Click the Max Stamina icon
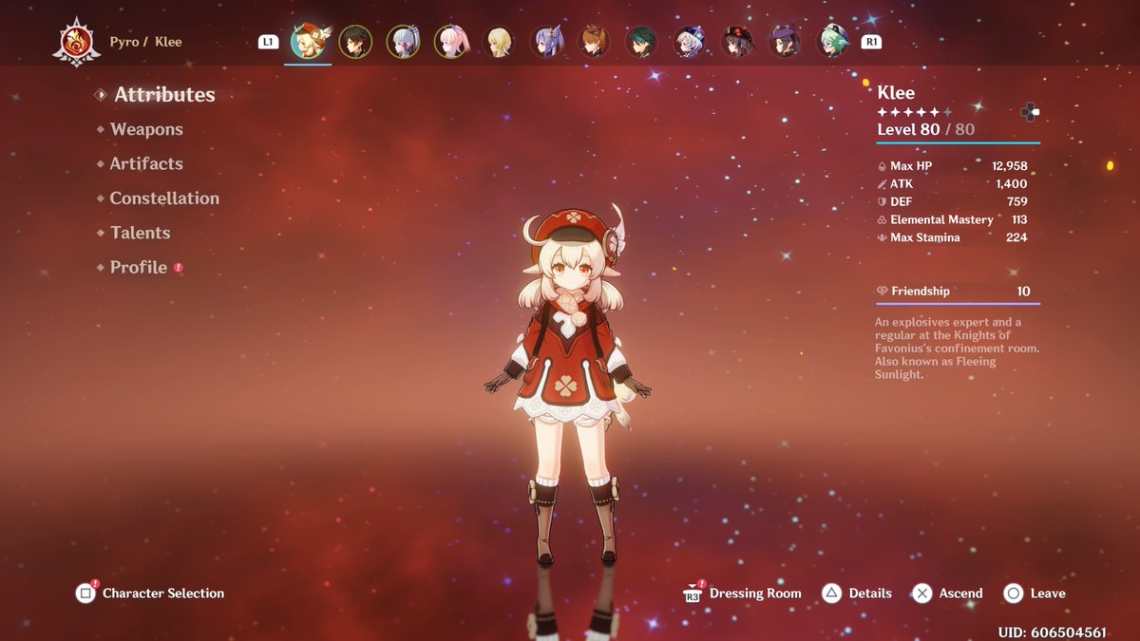This screenshot has width=1140, height=641. [882, 238]
